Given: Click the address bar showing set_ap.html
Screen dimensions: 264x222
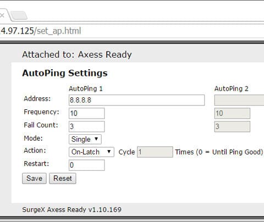Looking at the screenshot, I should point(132,31).
